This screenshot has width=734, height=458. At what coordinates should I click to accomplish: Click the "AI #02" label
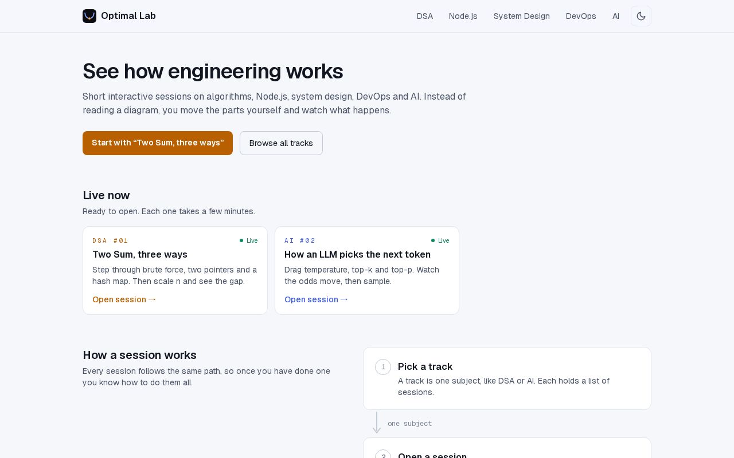click(x=300, y=240)
